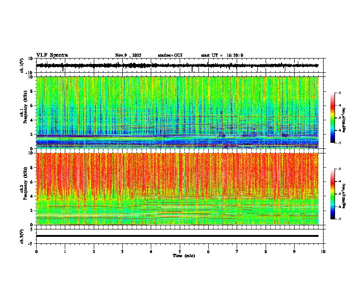Click the "2" kHz tick on ch.1 axis
The height and width of the screenshot is (282, 364).
32,135
